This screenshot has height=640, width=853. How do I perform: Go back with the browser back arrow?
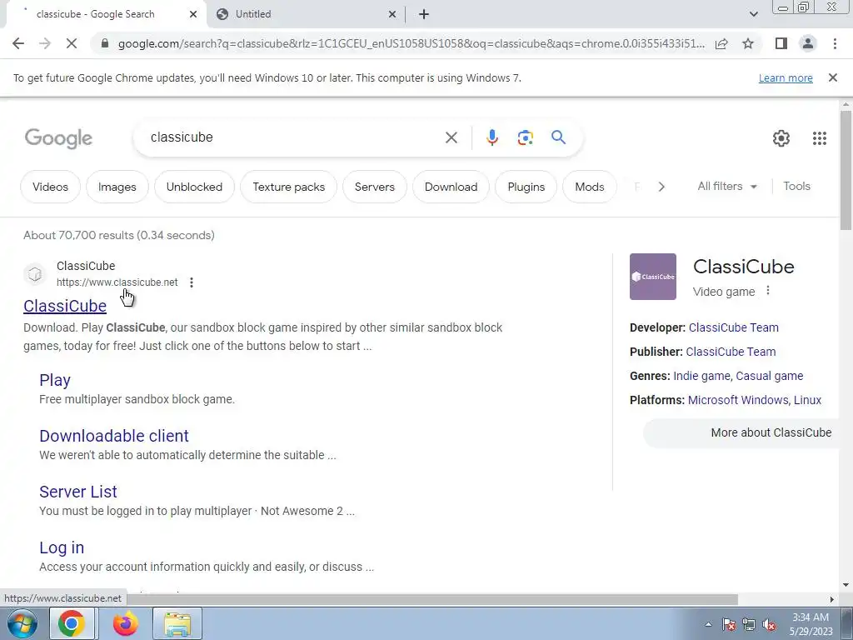tap(18, 43)
